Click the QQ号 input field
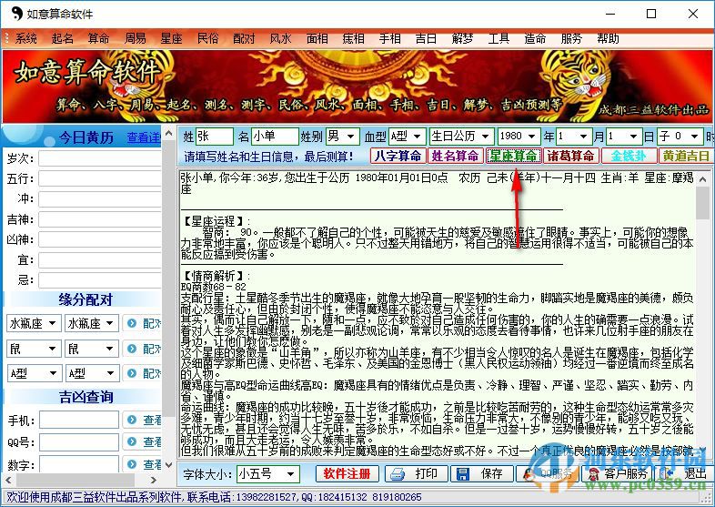 click(79, 441)
